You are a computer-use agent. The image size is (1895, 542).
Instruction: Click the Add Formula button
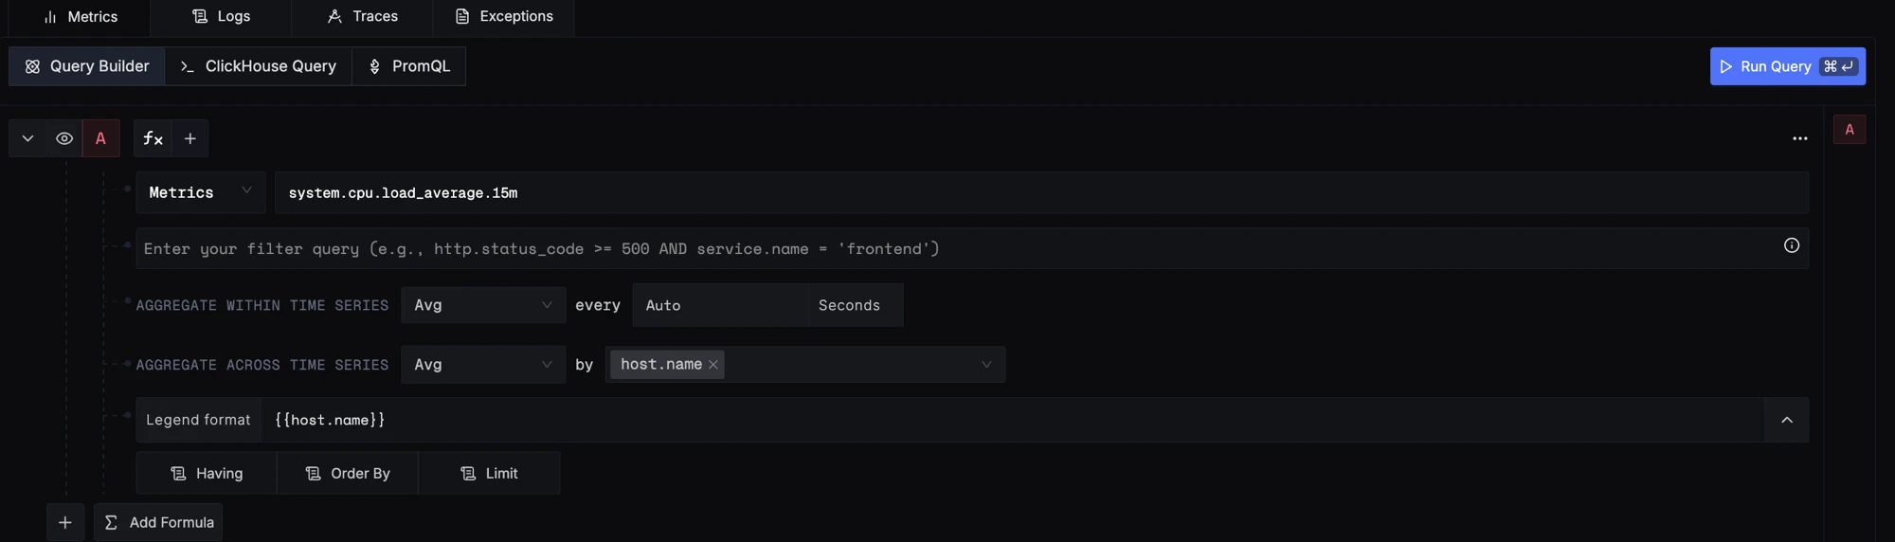pos(158,522)
